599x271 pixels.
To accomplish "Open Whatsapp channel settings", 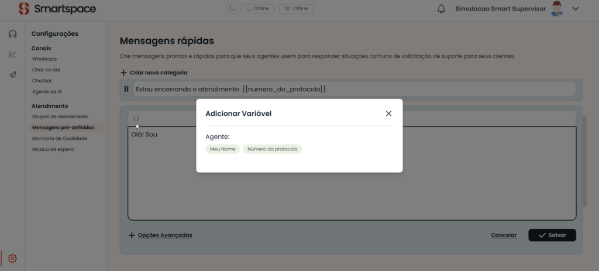I will [x=44, y=59].
